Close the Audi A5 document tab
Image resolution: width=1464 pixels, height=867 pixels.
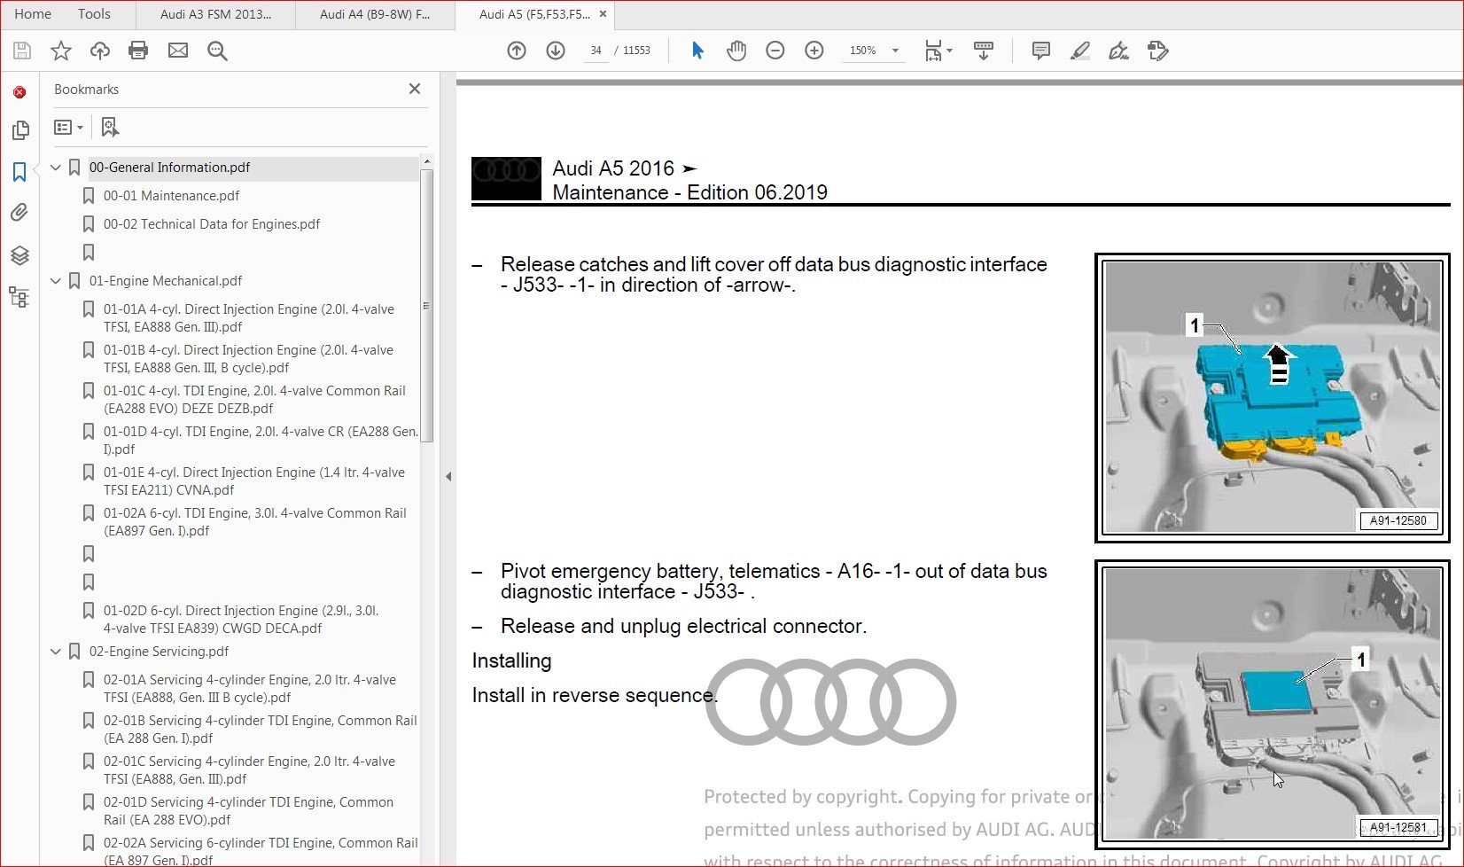click(603, 14)
